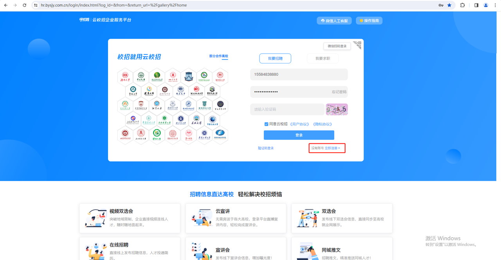Click the 云宣讲 illustration icon
The image size is (501, 260).
point(202,218)
